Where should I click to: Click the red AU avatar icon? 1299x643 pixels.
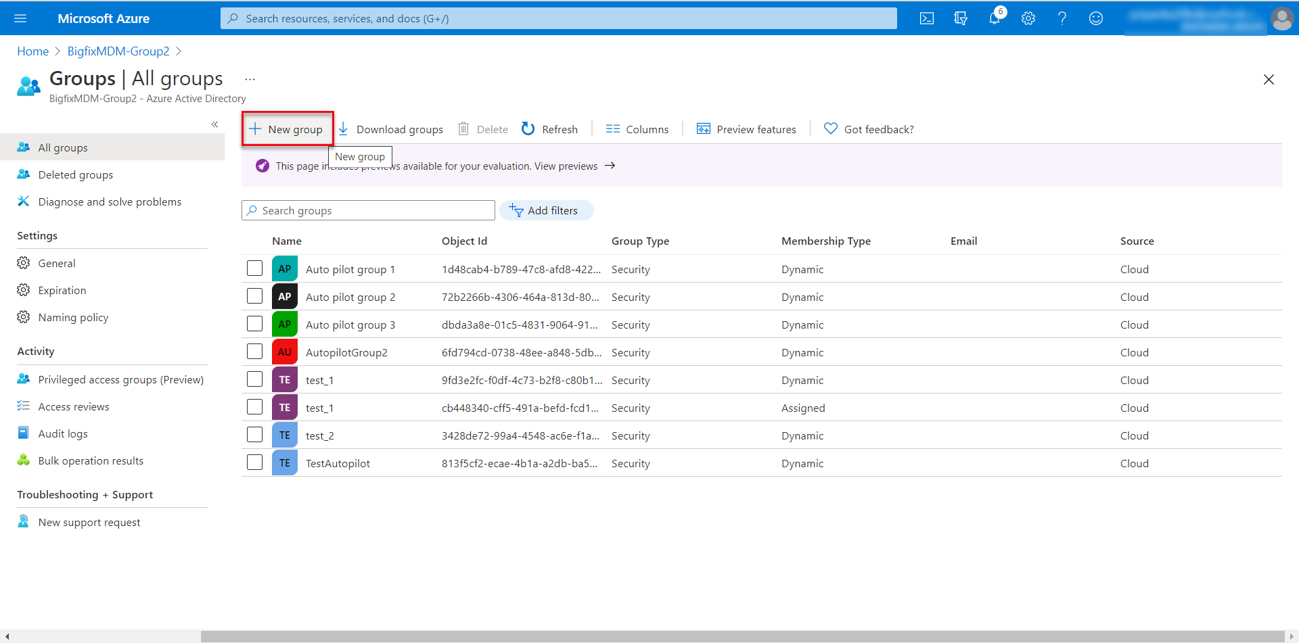[285, 352]
